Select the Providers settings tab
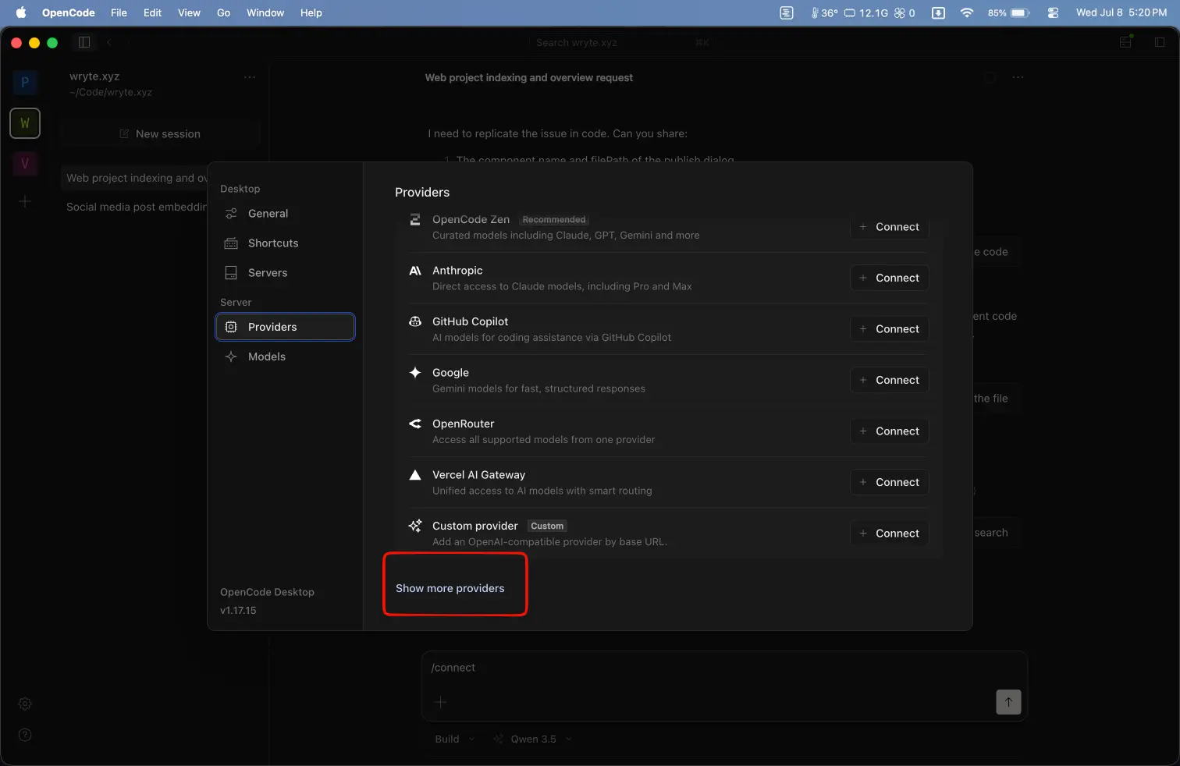 click(285, 327)
